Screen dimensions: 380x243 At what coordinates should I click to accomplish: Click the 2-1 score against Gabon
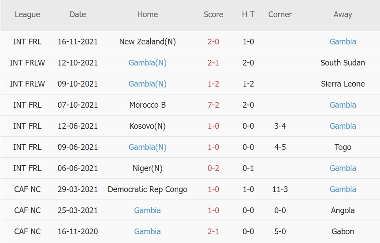pyautogui.click(x=213, y=232)
